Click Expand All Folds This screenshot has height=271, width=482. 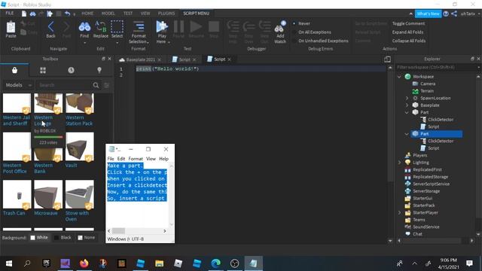coord(407,32)
